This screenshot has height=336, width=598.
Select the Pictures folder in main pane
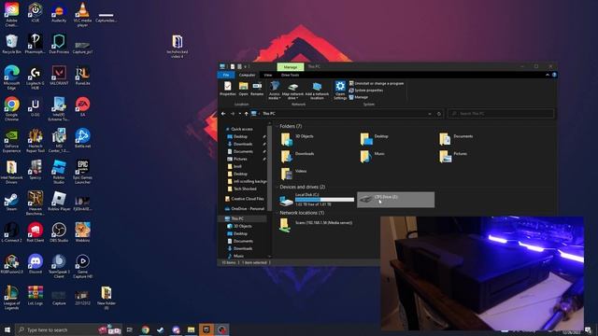point(453,156)
